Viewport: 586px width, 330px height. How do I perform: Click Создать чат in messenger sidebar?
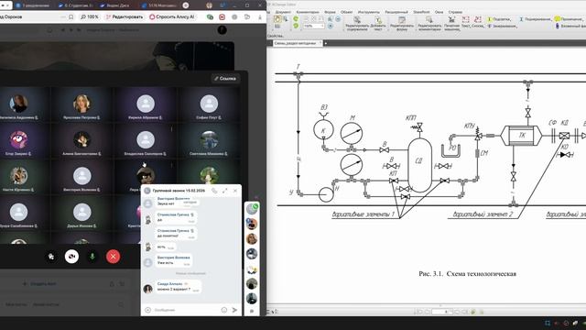tap(39, 284)
